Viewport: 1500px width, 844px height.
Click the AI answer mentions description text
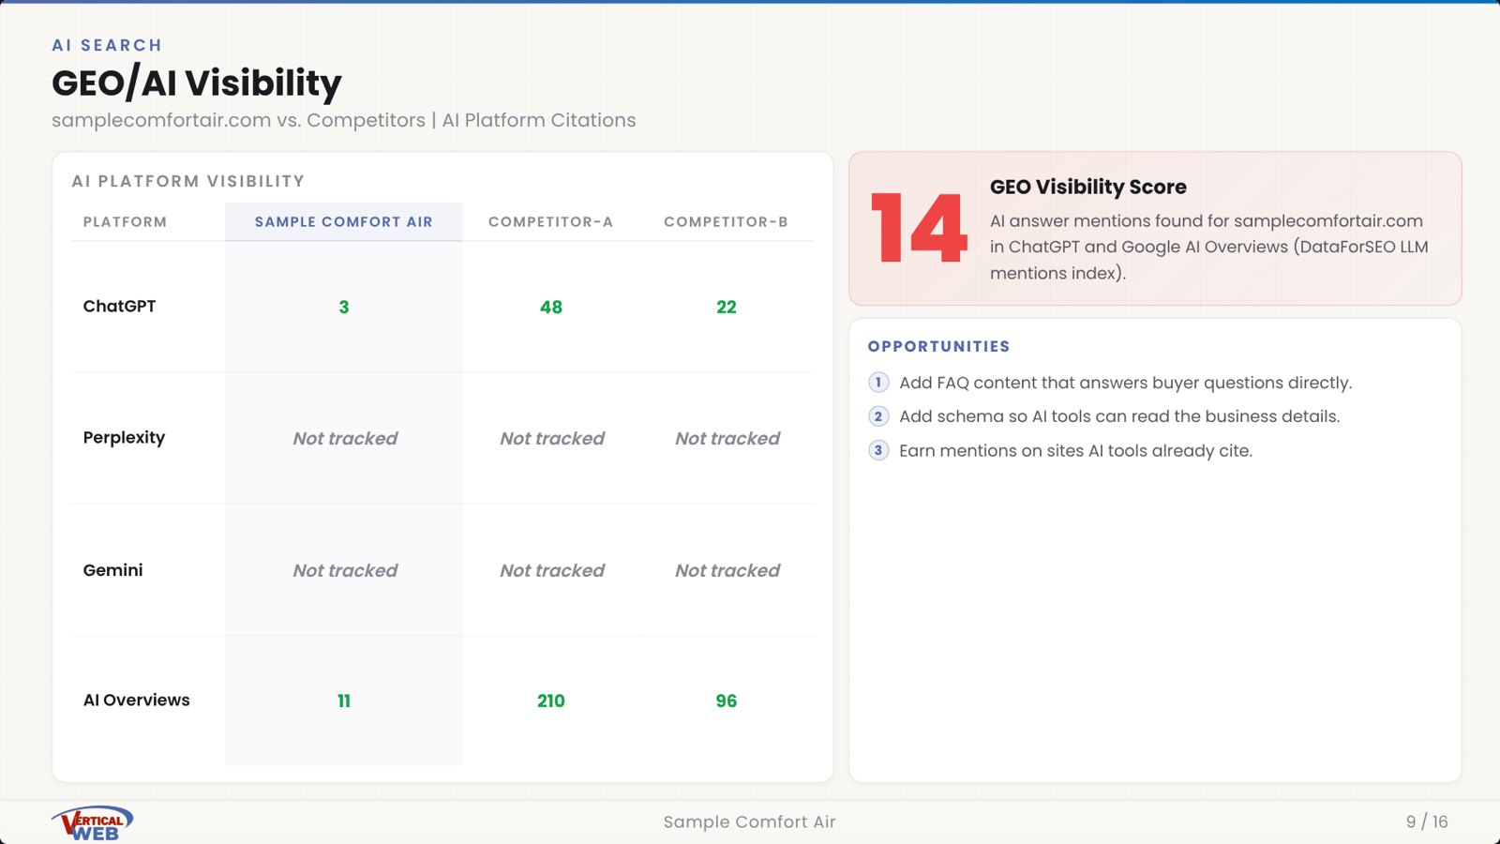coord(1209,247)
